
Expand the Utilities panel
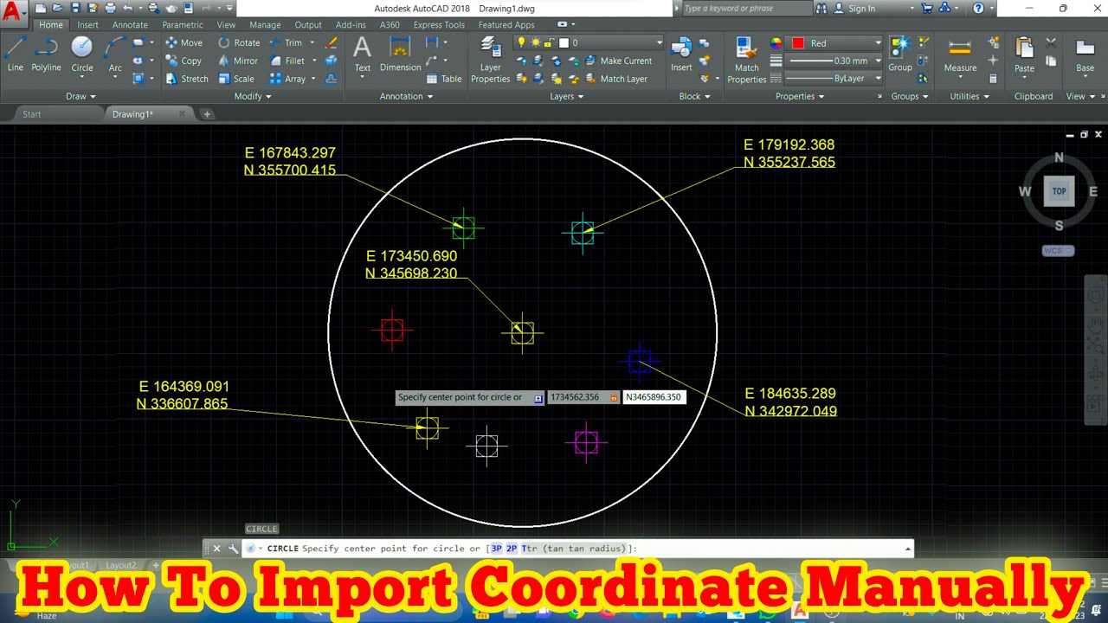(x=969, y=96)
